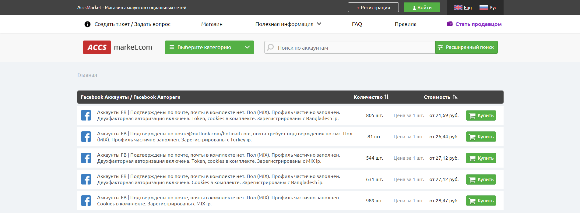
Task: Click the wallet icon next to Стать продавцом
Action: tap(450, 24)
